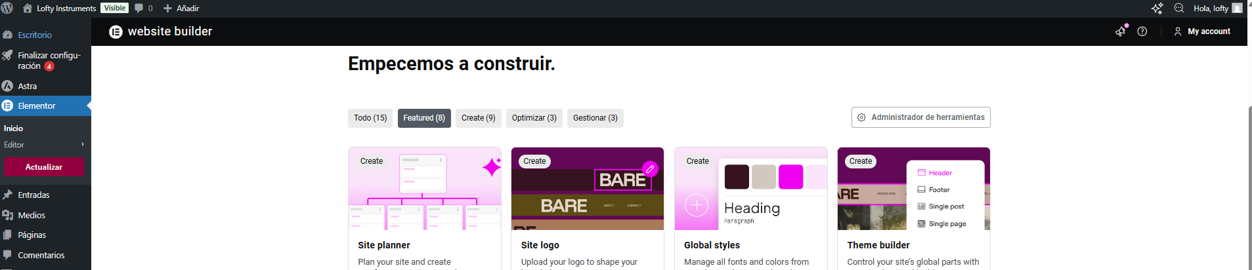1252x270 pixels.
Task: Open the search magnifier in admin bar
Action: point(1178,9)
